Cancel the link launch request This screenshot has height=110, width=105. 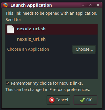click(x=58, y=100)
